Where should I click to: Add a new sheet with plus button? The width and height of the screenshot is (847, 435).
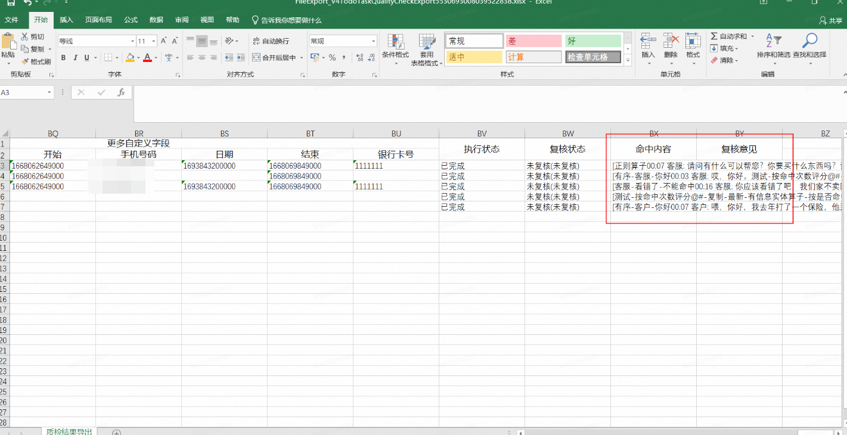(x=117, y=432)
